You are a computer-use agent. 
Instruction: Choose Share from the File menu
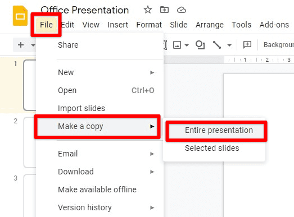click(x=99, y=45)
